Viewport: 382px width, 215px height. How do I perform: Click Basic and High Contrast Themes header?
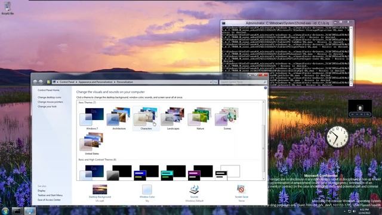[97, 159]
